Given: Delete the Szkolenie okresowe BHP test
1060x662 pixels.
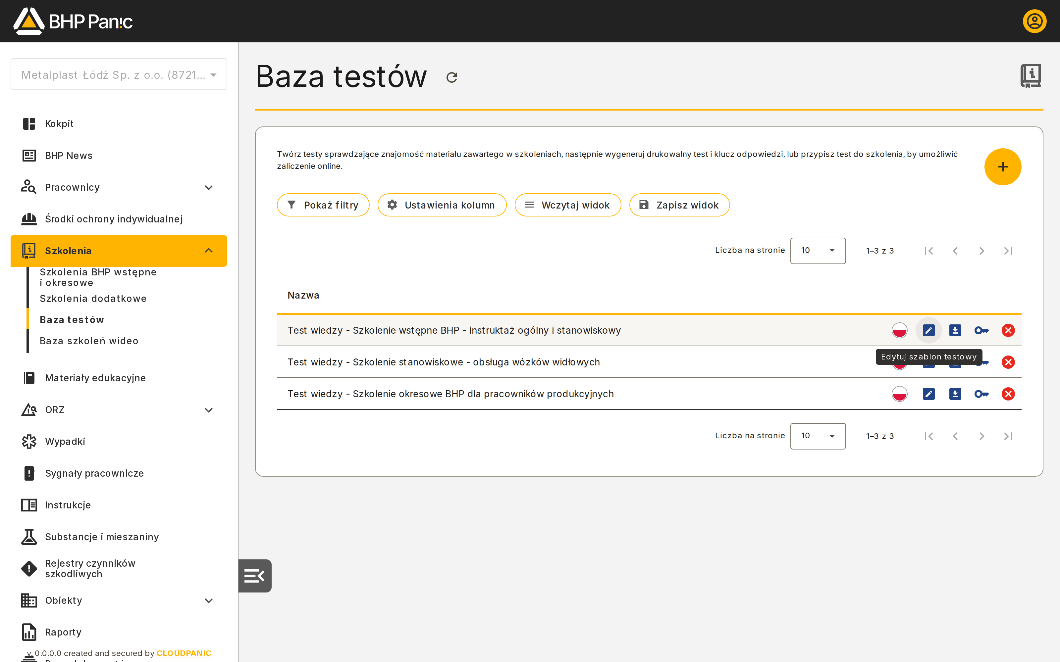Looking at the screenshot, I should coord(1008,394).
